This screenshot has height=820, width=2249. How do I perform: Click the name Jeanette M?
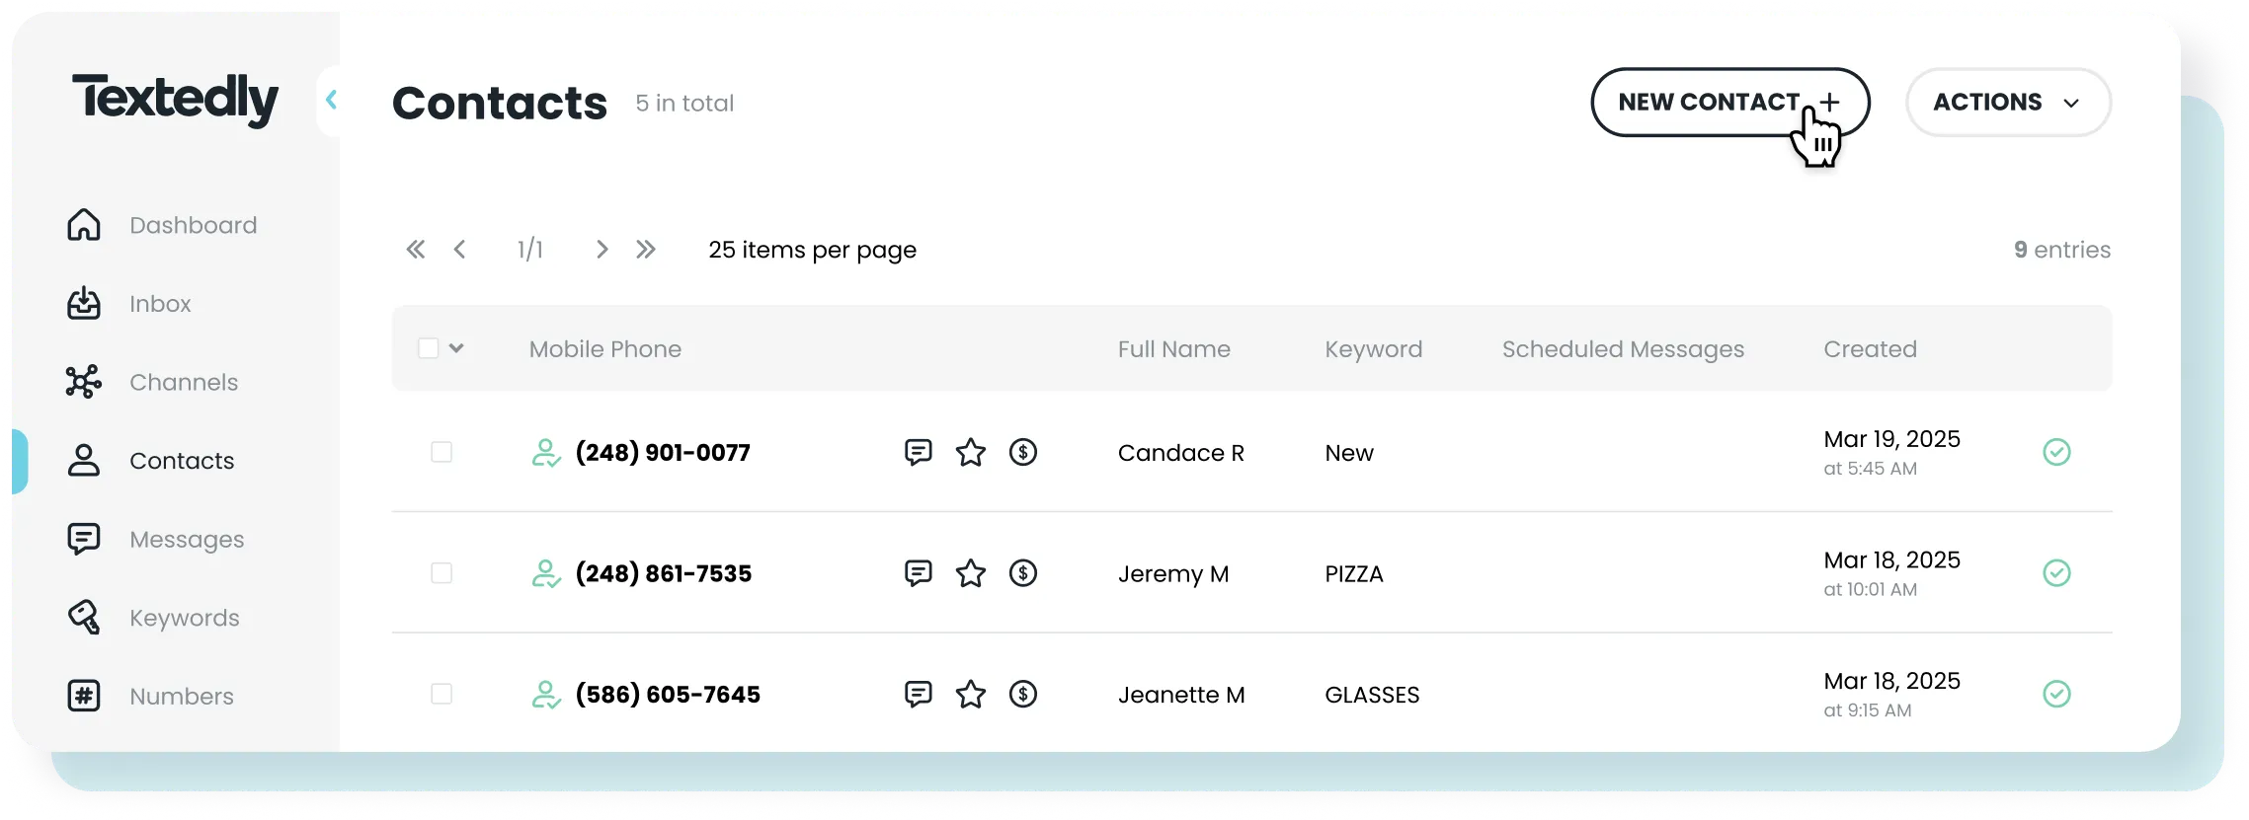[1181, 696]
